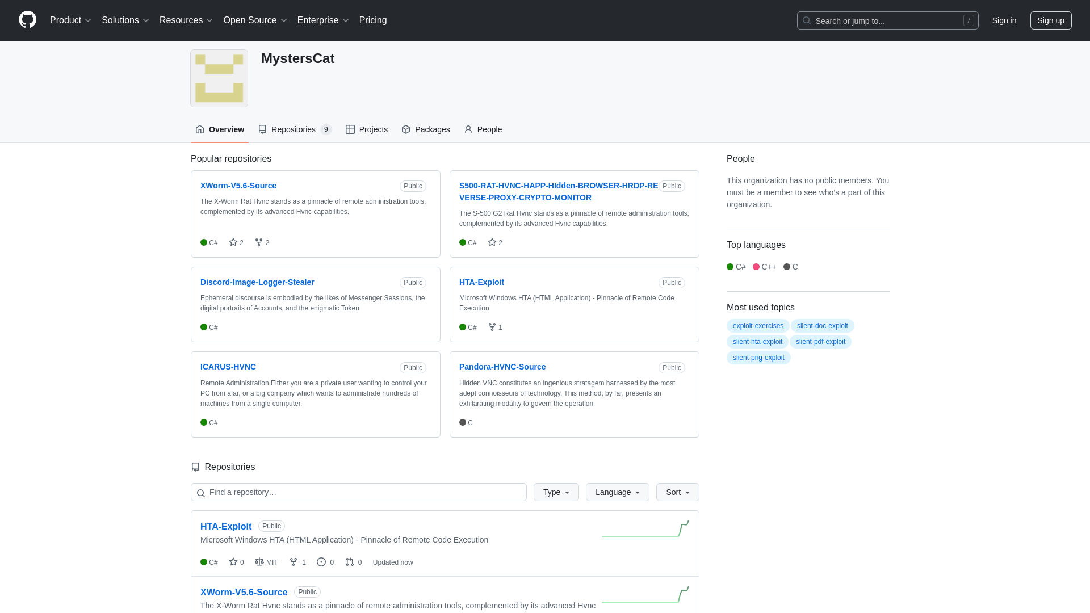Expand the Product menu
This screenshot has width=1090, height=613.
click(70, 20)
